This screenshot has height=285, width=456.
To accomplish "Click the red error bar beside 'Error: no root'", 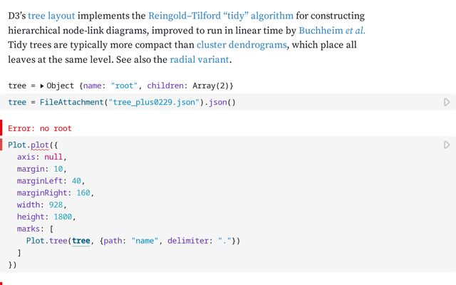I will [1, 128].
